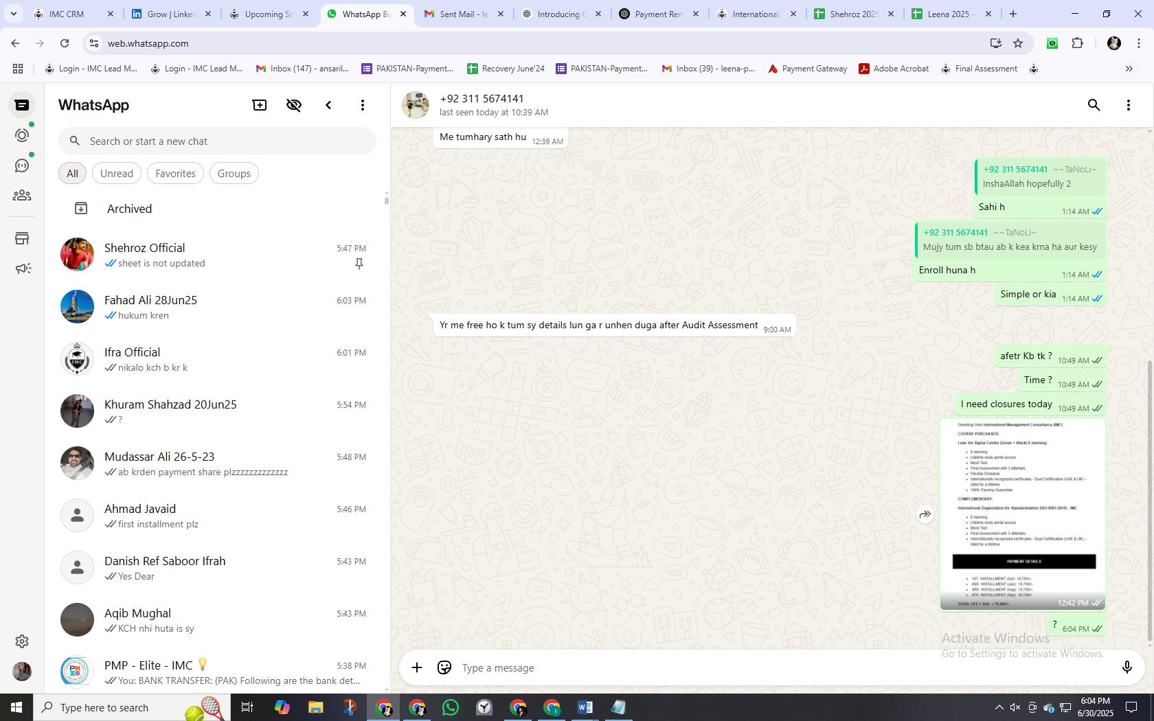Open Payment Gateway bookmark
The height and width of the screenshot is (721, 1154).
(807, 69)
